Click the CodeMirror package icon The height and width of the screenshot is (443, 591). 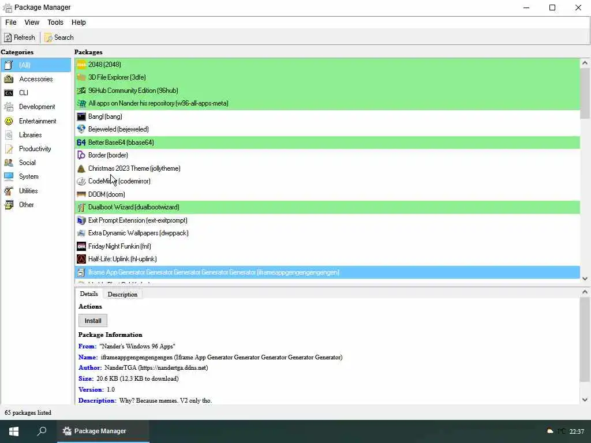click(x=81, y=181)
